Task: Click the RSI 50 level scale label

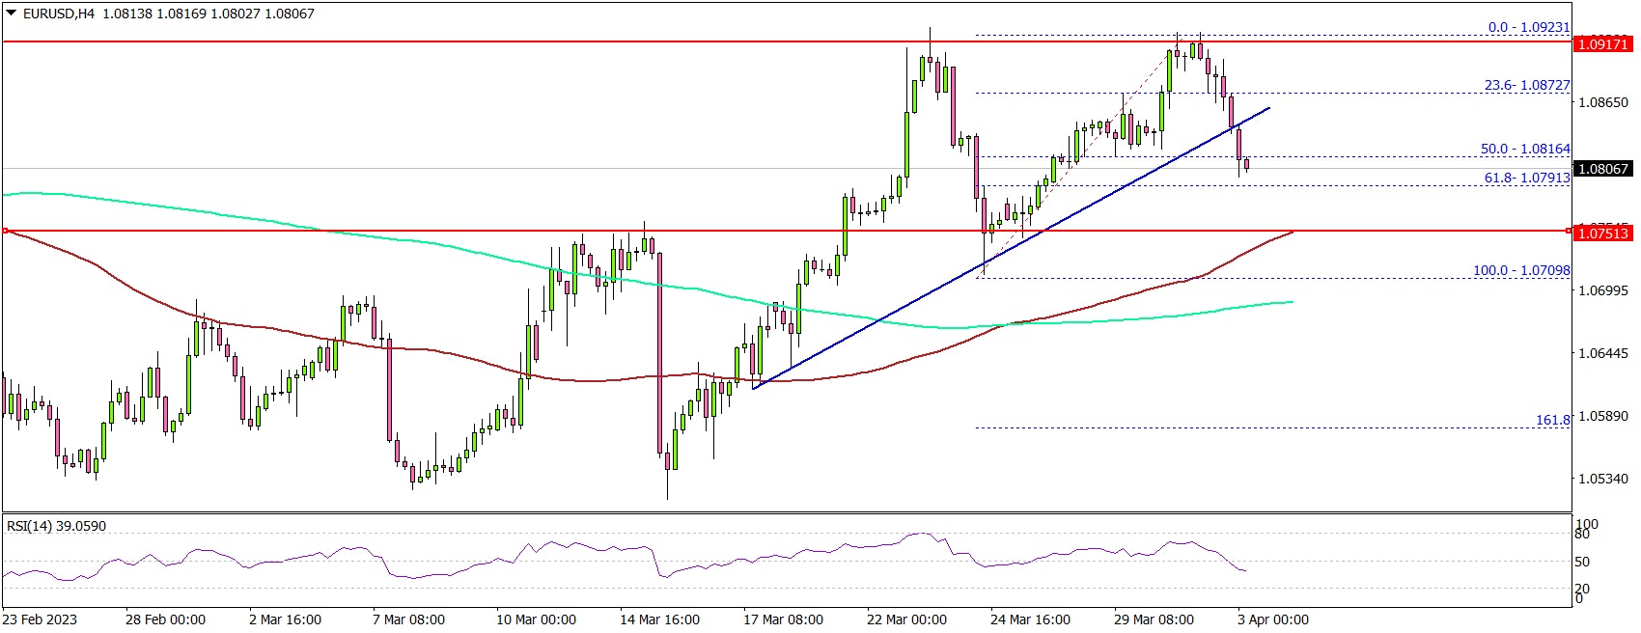Action: [x=1582, y=562]
